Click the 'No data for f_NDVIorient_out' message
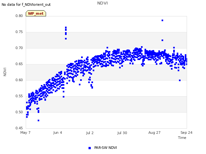The height and width of the screenshot is (154, 206). [x=26, y=4]
